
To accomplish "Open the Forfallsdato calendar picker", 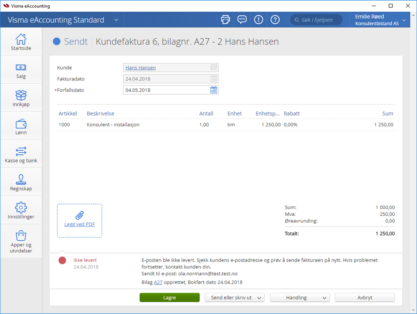I will (214, 90).
